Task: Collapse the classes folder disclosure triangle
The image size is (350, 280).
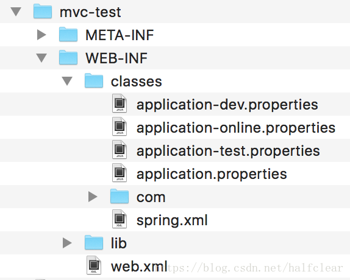Action: point(67,81)
